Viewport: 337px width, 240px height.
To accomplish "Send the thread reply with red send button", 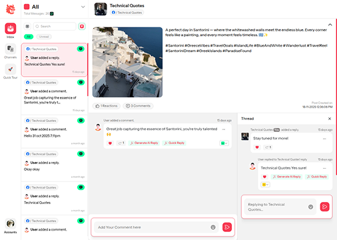I will pyautogui.click(x=324, y=207).
